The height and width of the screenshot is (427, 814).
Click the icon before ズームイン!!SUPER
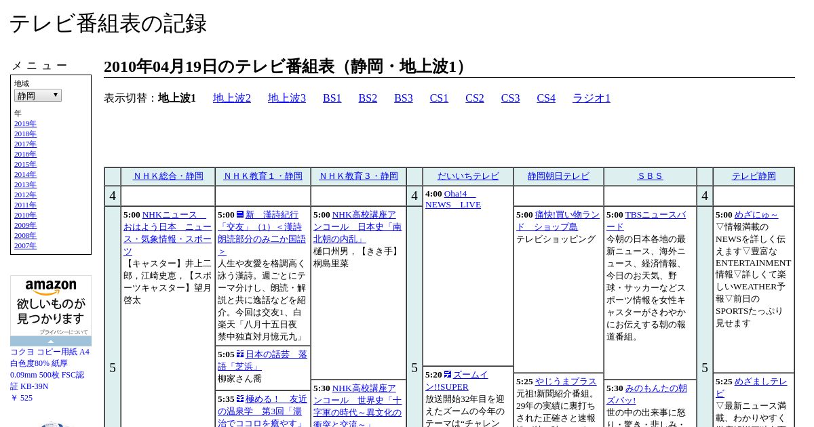[x=448, y=375]
